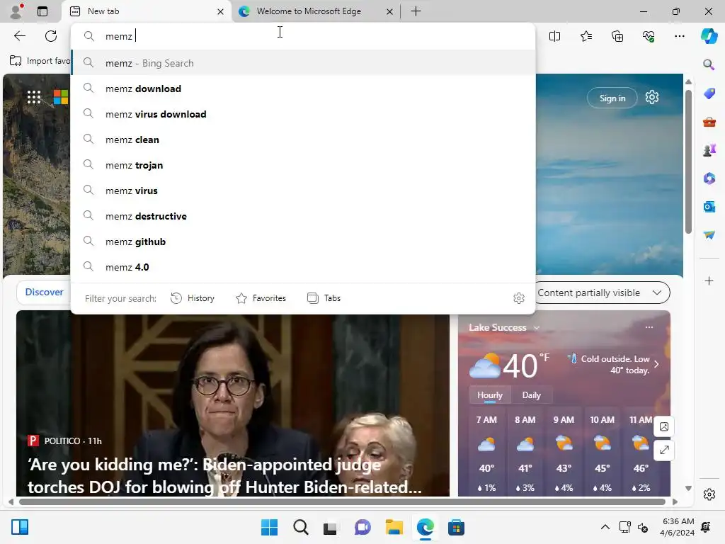The image size is (725, 544).
Task: Open Microsoft Store from taskbar
Action: [456, 527]
